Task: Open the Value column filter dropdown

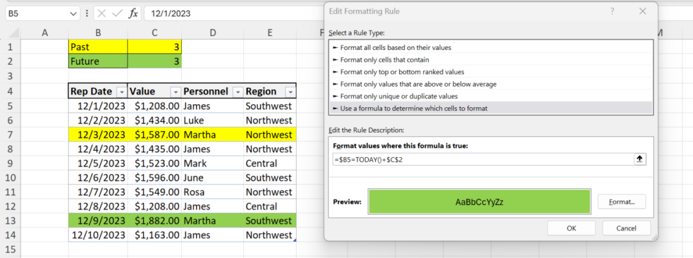Action: tap(175, 92)
